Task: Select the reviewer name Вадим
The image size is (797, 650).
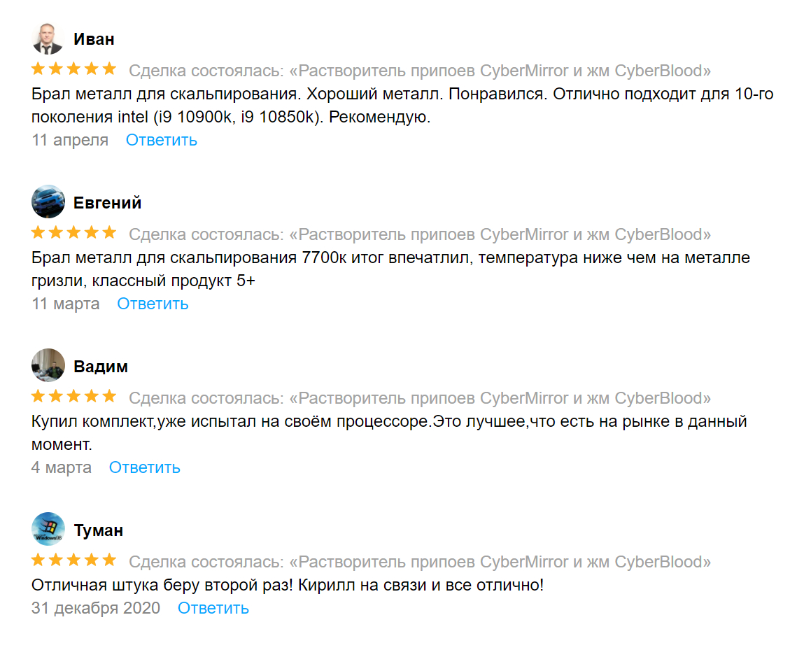Action: coord(100,367)
